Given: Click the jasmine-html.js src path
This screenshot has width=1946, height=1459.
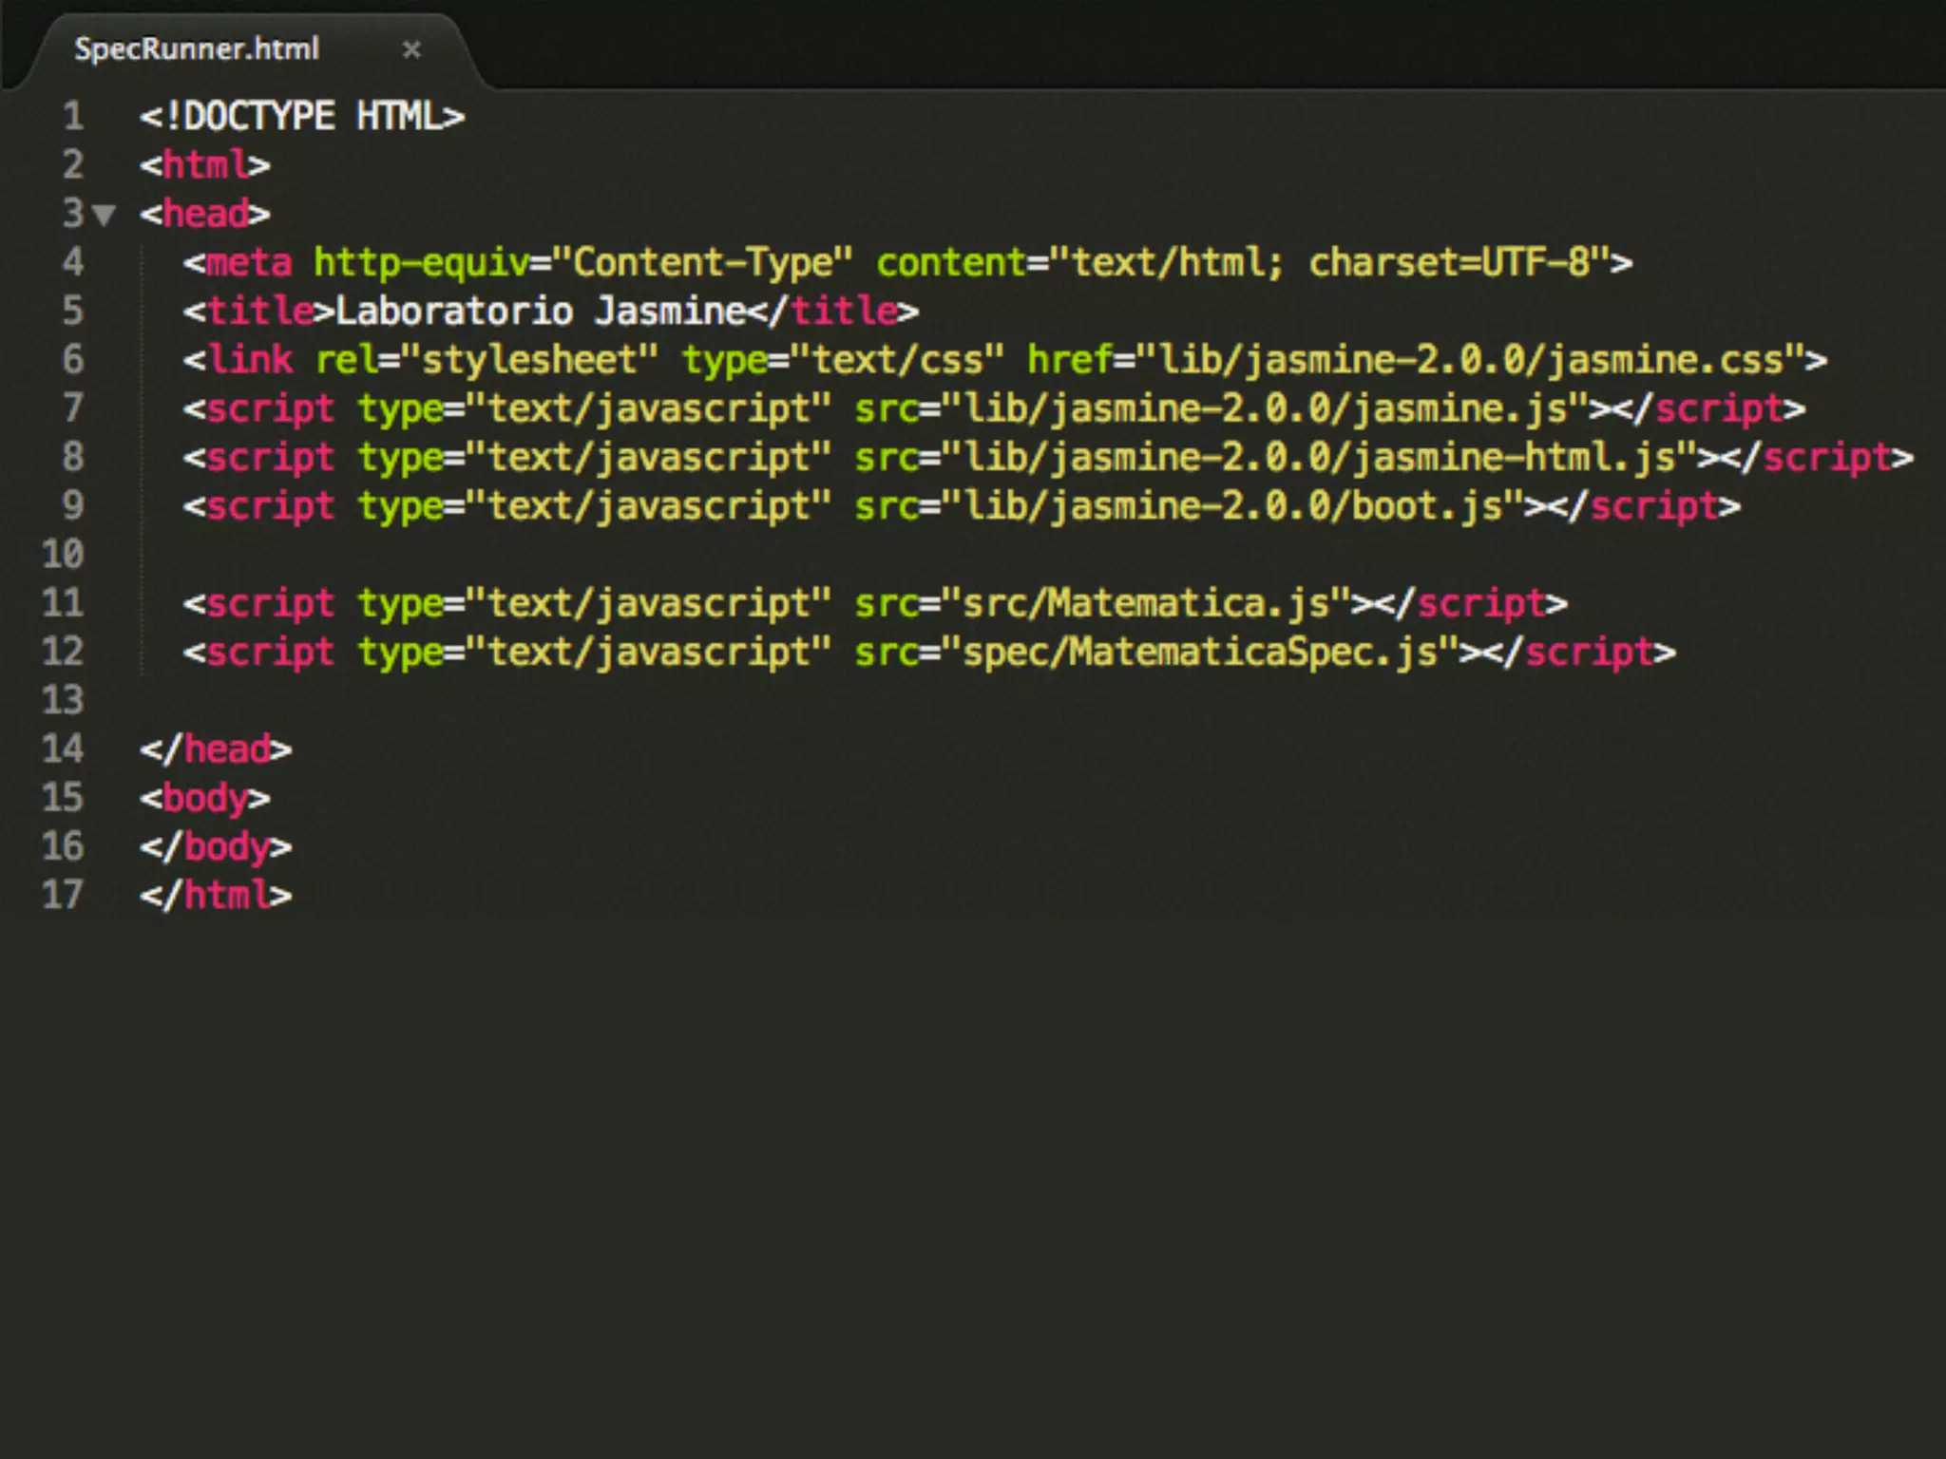Looking at the screenshot, I should pyautogui.click(x=1319, y=457).
